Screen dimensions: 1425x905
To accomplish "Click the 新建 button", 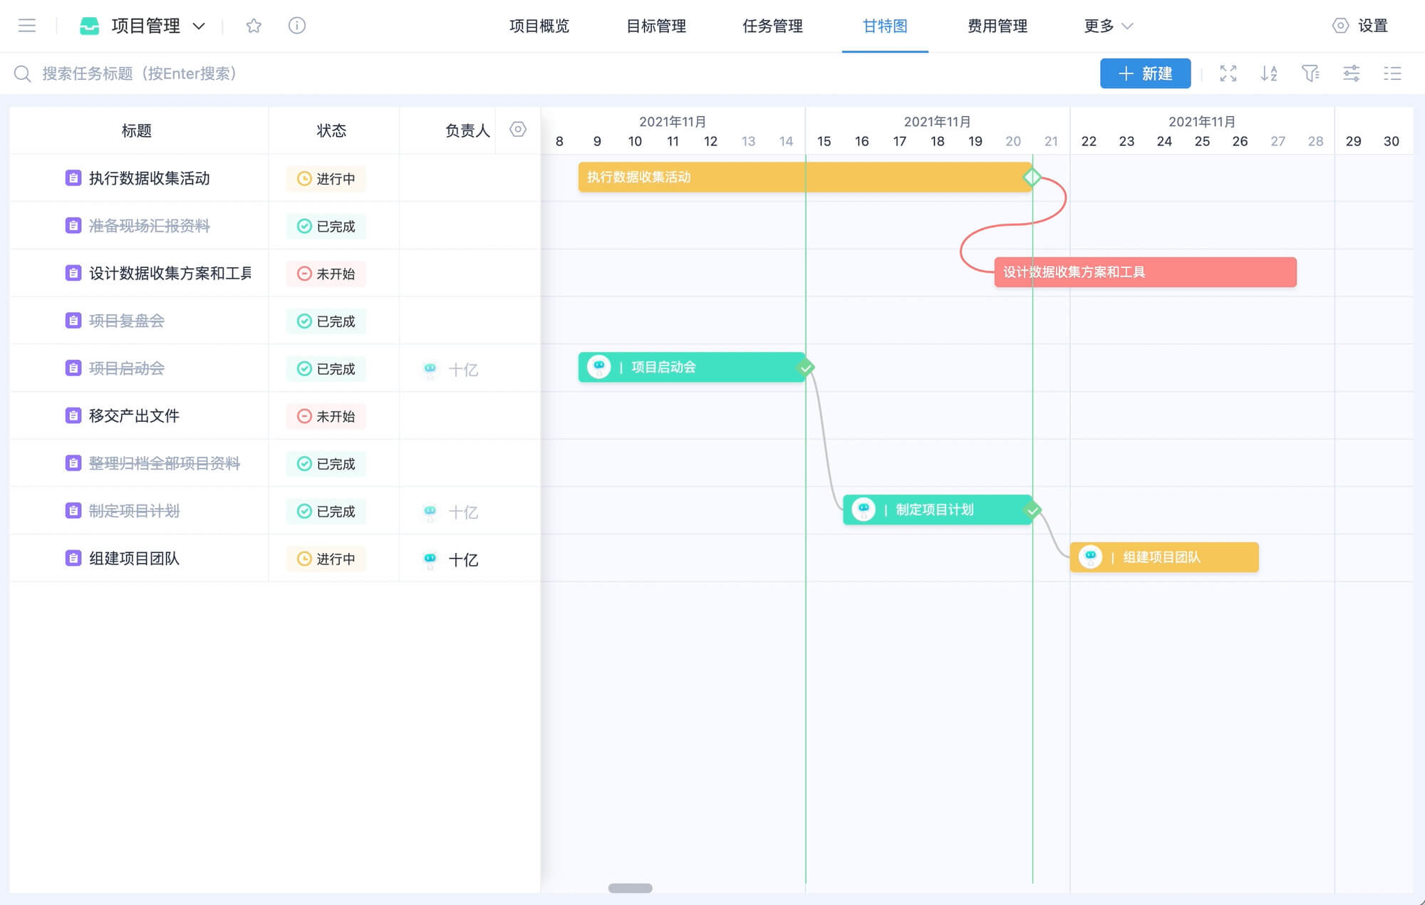I will tap(1145, 73).
